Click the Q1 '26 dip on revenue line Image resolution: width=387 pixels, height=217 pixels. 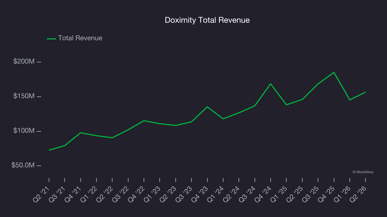pos(350,100)
